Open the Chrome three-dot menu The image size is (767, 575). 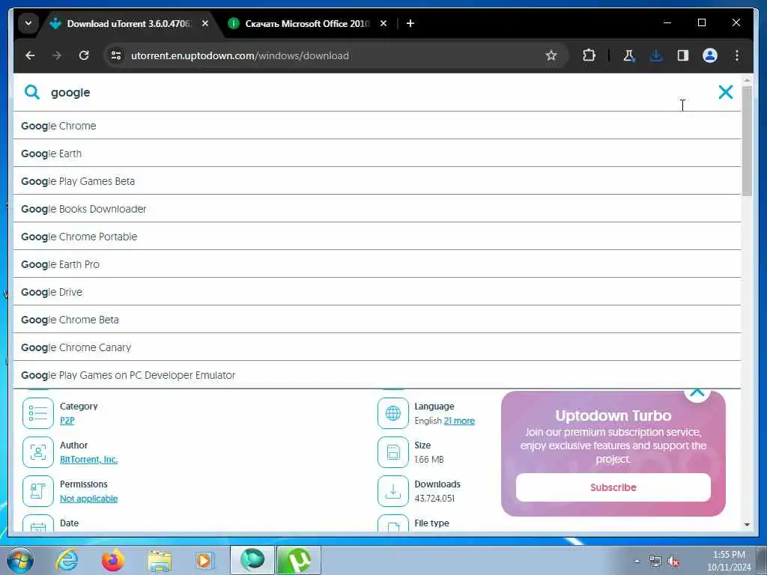[x=737, y=55]
